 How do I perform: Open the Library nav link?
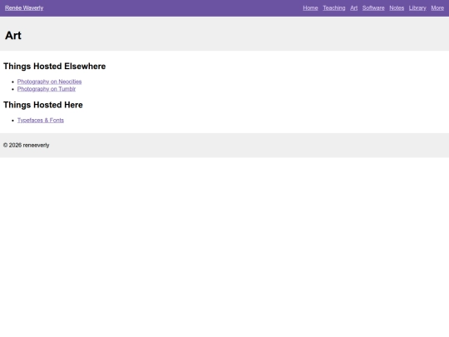coord(417,8)
